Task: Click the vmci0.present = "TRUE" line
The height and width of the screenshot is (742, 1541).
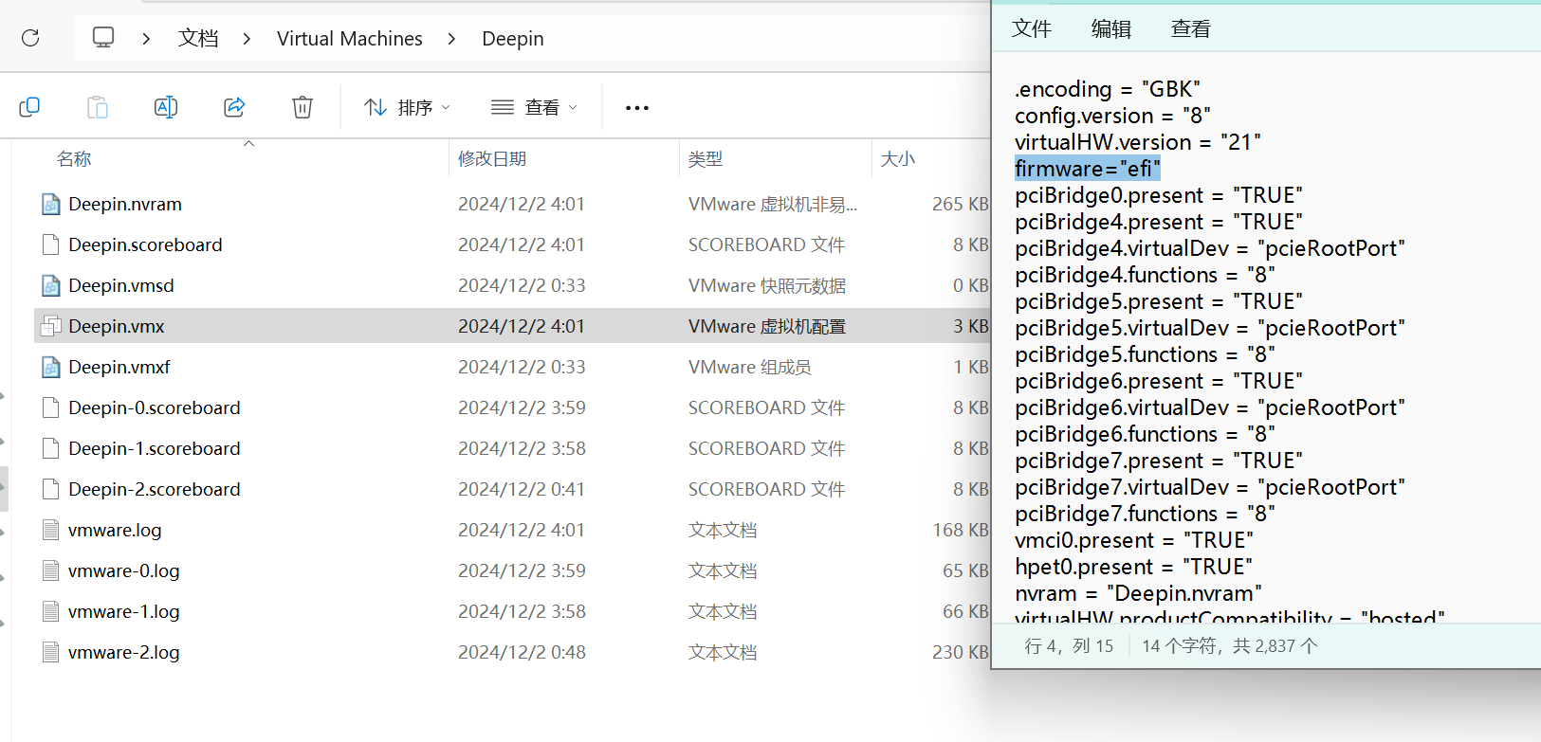Action: point(1134,540)
